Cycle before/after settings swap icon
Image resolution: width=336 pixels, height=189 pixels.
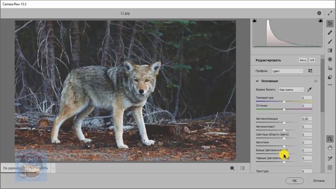[243, 168]
